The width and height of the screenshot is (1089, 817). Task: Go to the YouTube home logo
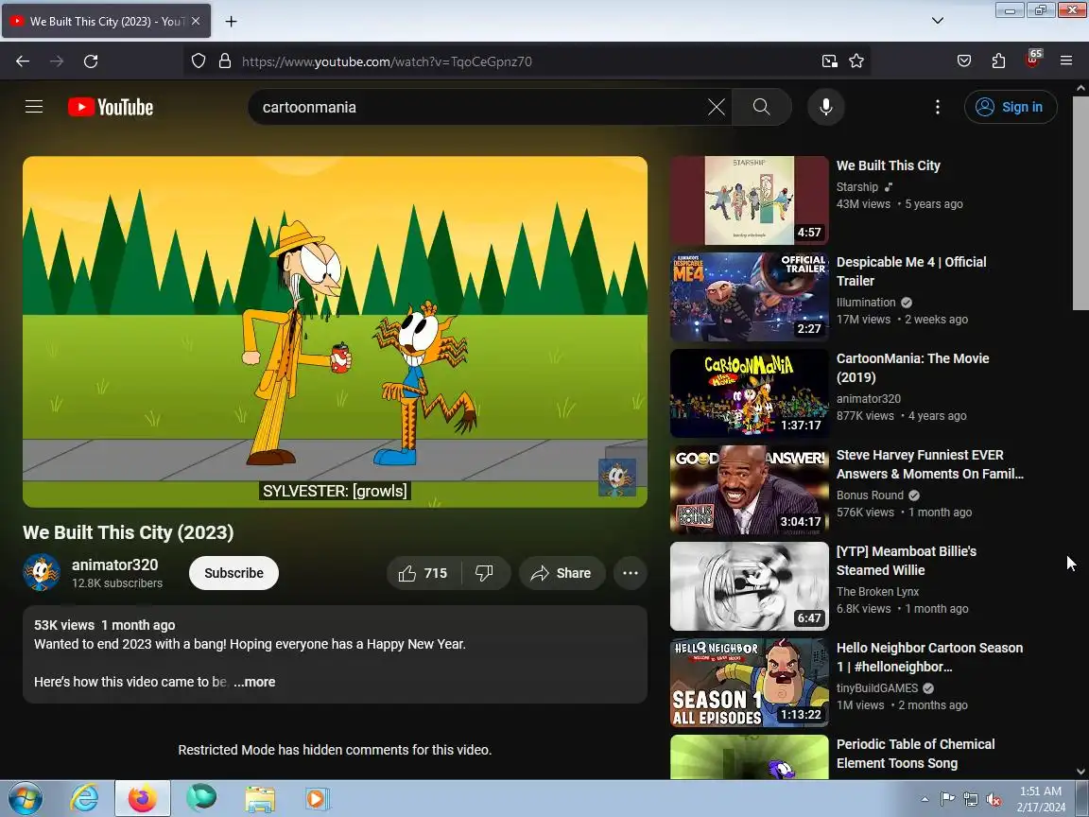pyautogui.click(x=111, y=107)
